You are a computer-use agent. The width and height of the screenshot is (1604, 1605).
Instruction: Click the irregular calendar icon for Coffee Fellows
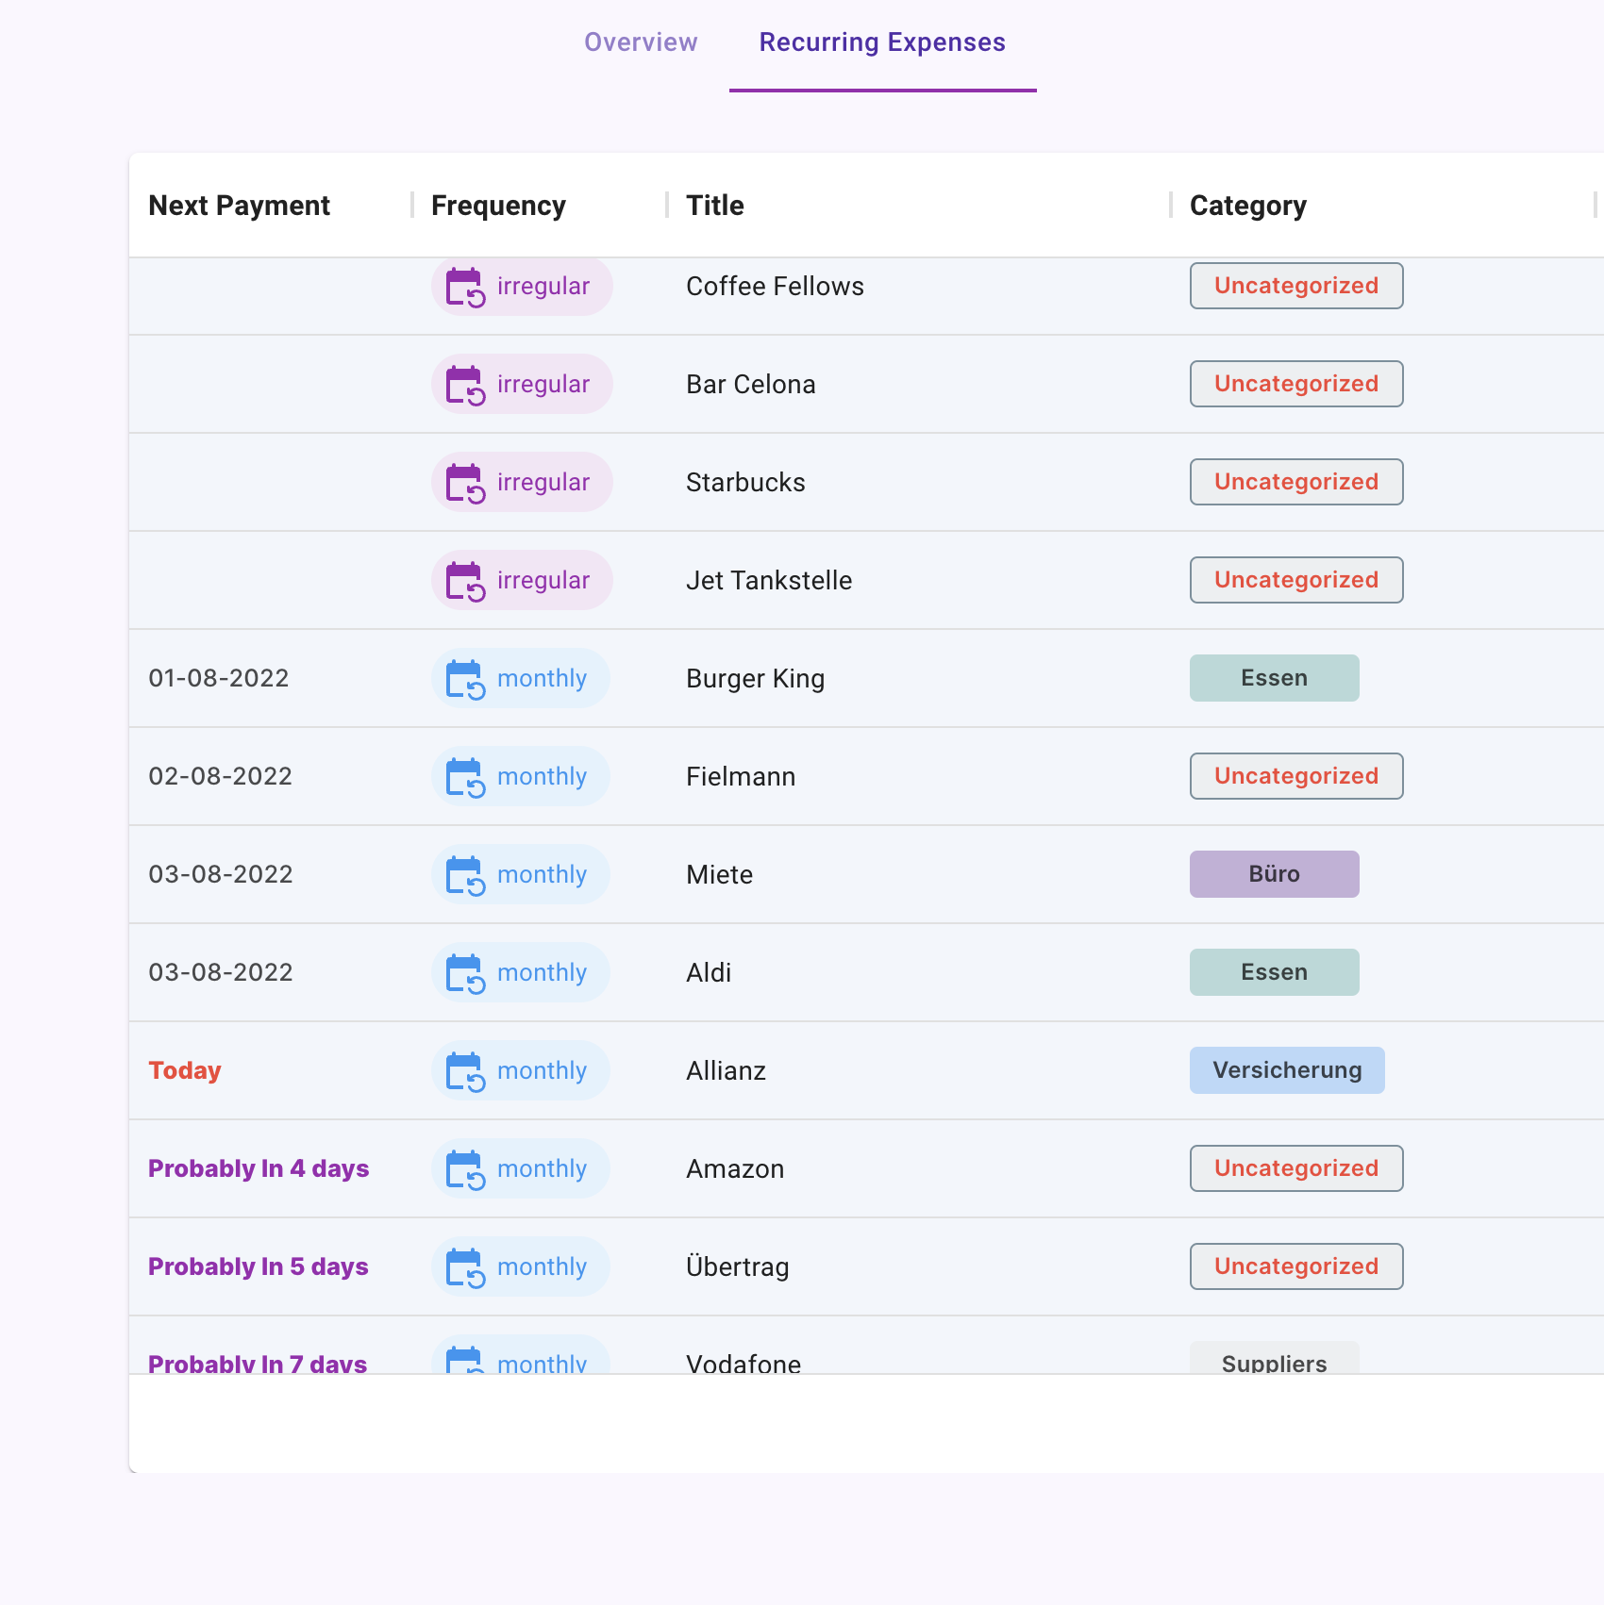(x=465, y=287)
